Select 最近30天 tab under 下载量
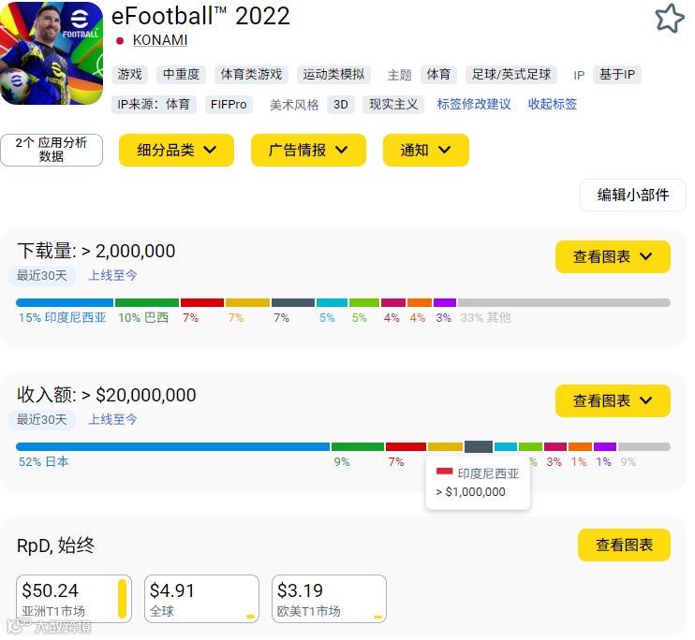 [x=41, y=275]
